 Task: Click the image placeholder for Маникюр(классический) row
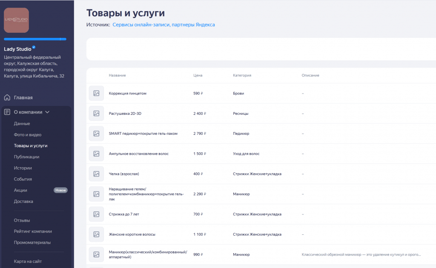[x=96, y=254]
